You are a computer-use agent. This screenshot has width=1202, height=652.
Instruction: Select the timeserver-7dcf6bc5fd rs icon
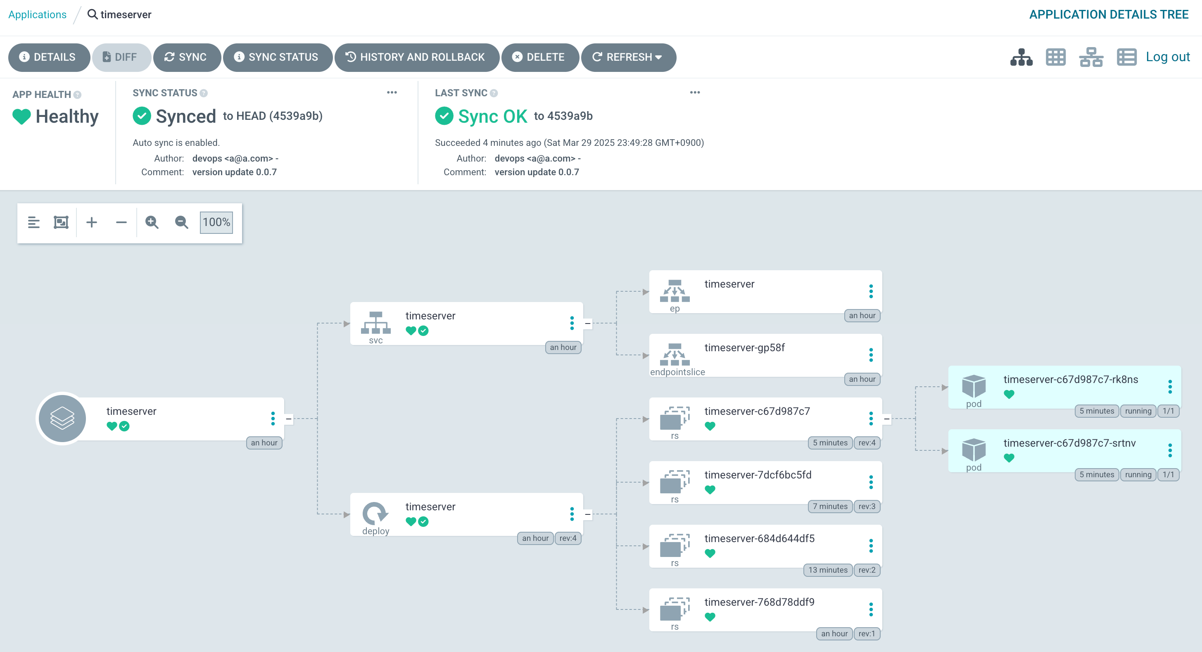click(x=675, y=482)
